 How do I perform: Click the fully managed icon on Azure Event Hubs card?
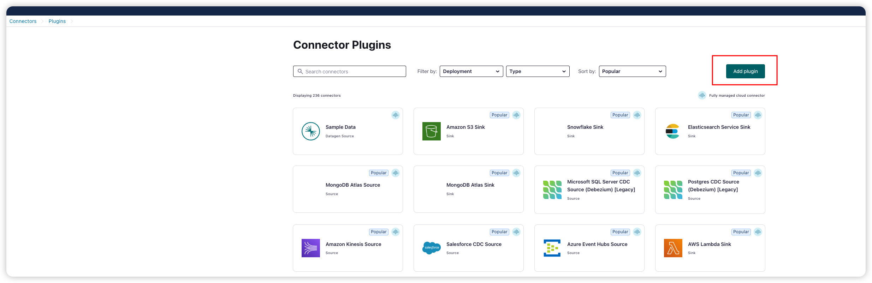637,232
